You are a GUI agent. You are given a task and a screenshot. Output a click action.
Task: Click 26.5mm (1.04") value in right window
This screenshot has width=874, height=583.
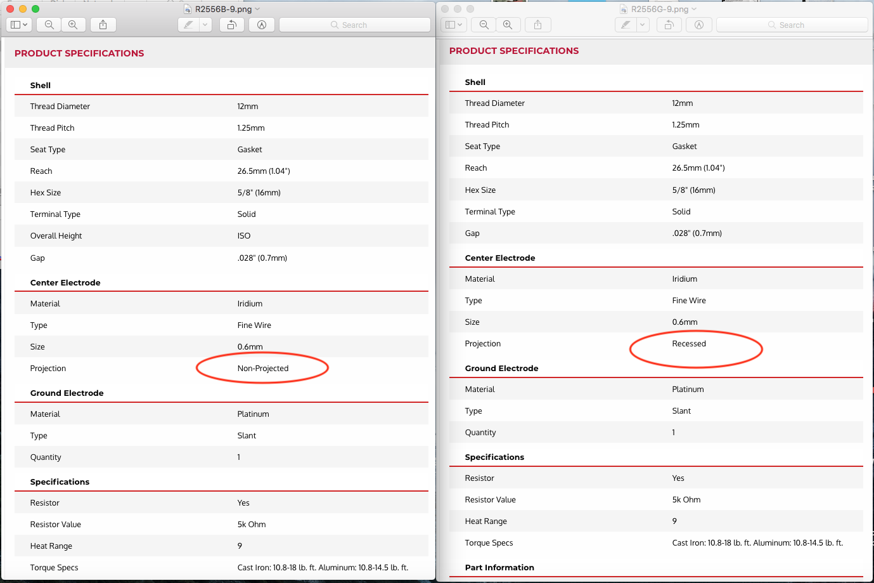tap(698, 168)
